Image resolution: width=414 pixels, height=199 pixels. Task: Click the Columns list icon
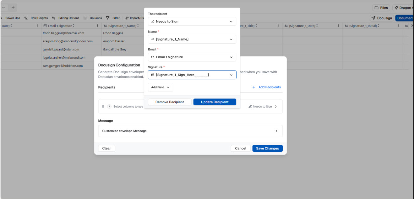point(85,18)
